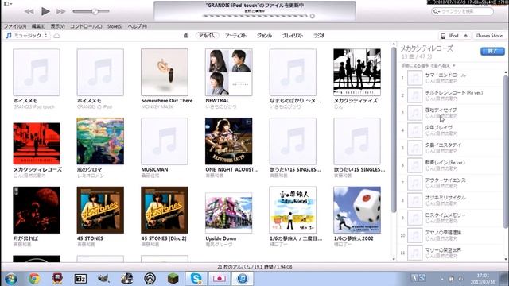Click the sync progress bar
509x286 pixels.
coord(254,16)
